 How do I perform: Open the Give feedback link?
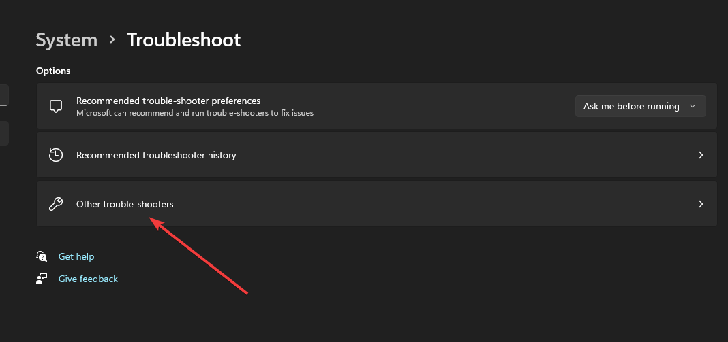click(88, 279)
